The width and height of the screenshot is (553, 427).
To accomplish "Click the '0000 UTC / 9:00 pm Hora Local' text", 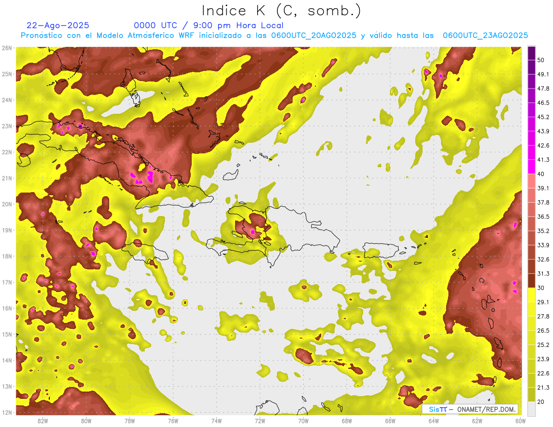I will click(209, 26).
